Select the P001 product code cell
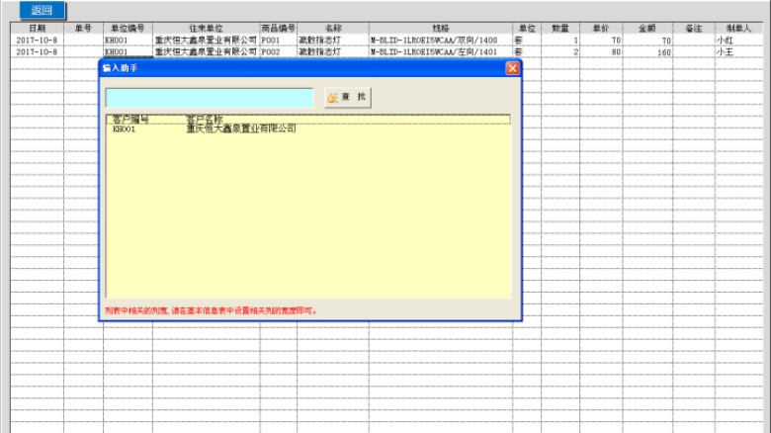771x433 pixels. (279, 41)
